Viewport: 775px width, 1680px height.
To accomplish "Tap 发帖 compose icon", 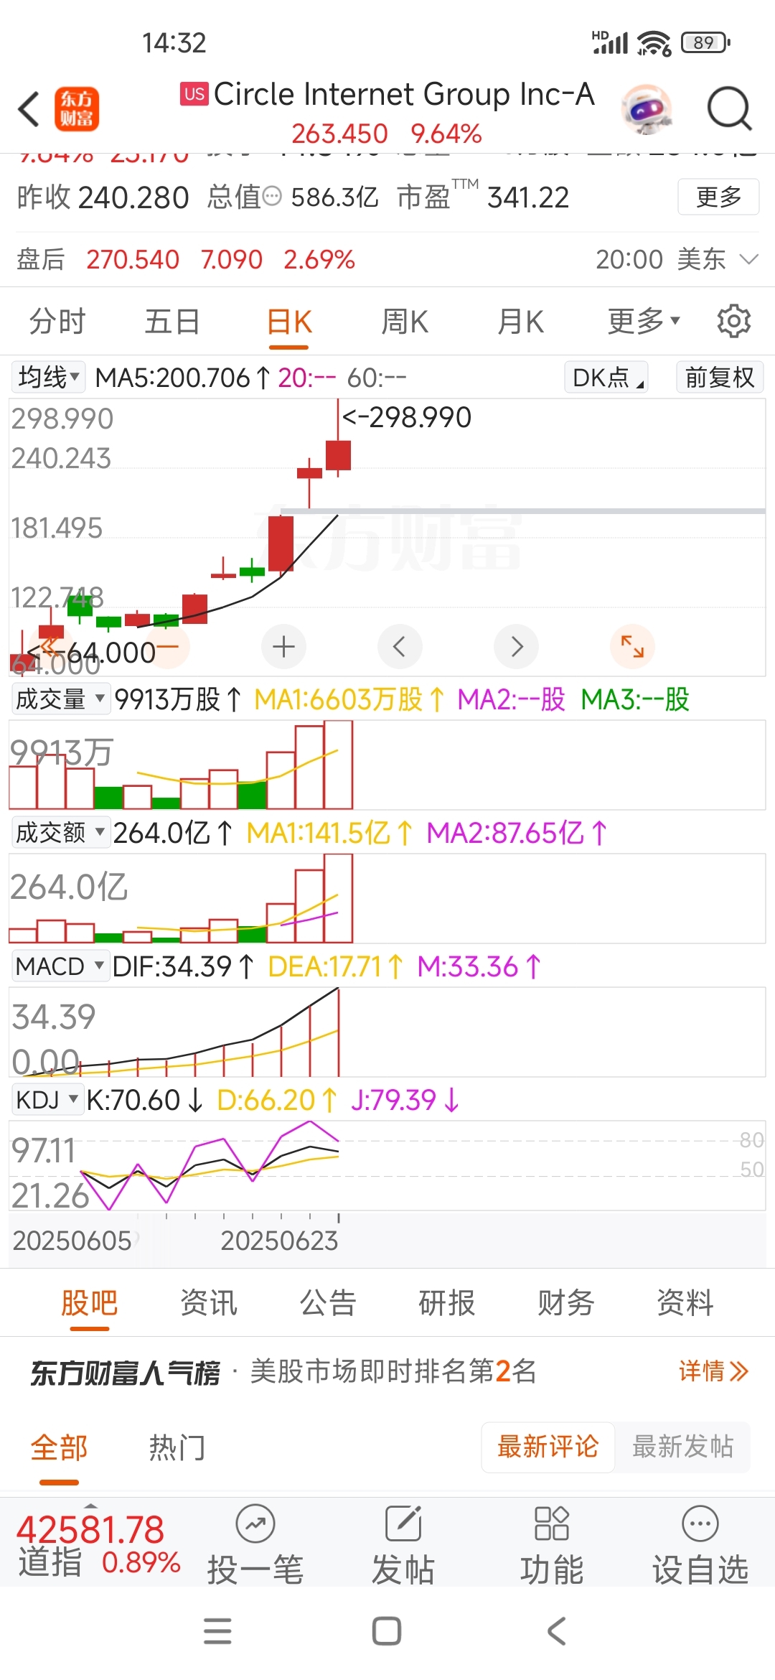I will pos(403,1523).
